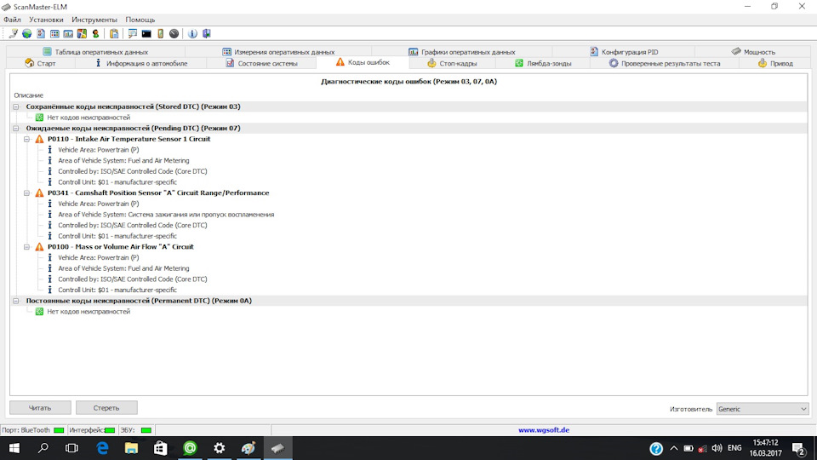817x460 pixels.
Task: Click green icon under Stored DTC section
Action: (39, 118)
